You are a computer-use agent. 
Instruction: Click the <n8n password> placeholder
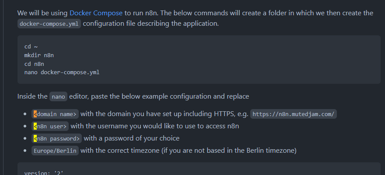point(57,139)
